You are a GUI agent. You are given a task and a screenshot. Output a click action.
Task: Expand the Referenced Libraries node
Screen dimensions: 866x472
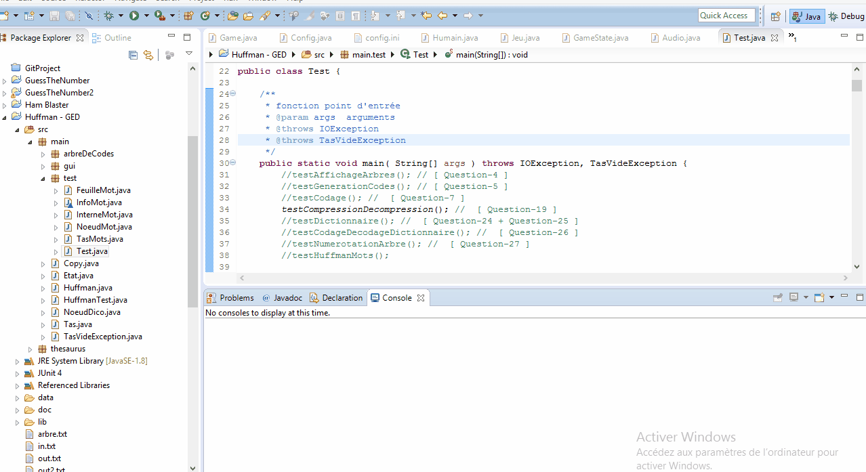(x=18, y=385)
